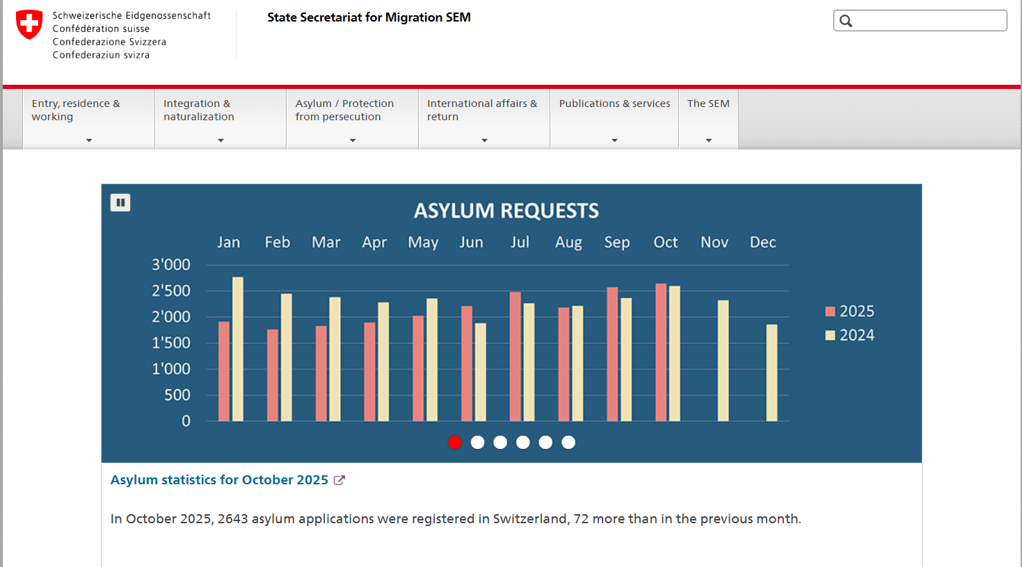Click the search magnifier icon
This screenshot has height=567, width=1022.
pos(846,21)
